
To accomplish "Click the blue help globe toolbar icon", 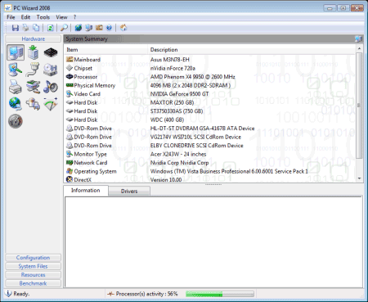I will click(109, 28).
